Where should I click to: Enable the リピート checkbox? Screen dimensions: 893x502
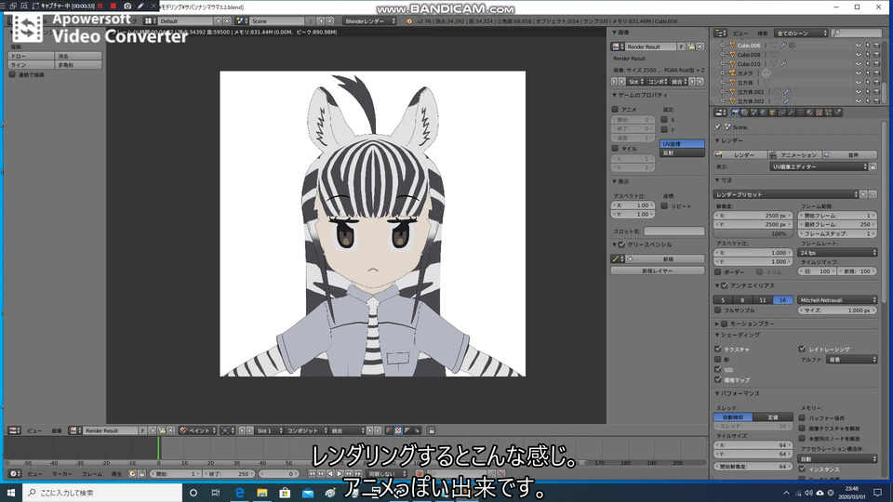[x=664, y=206]
